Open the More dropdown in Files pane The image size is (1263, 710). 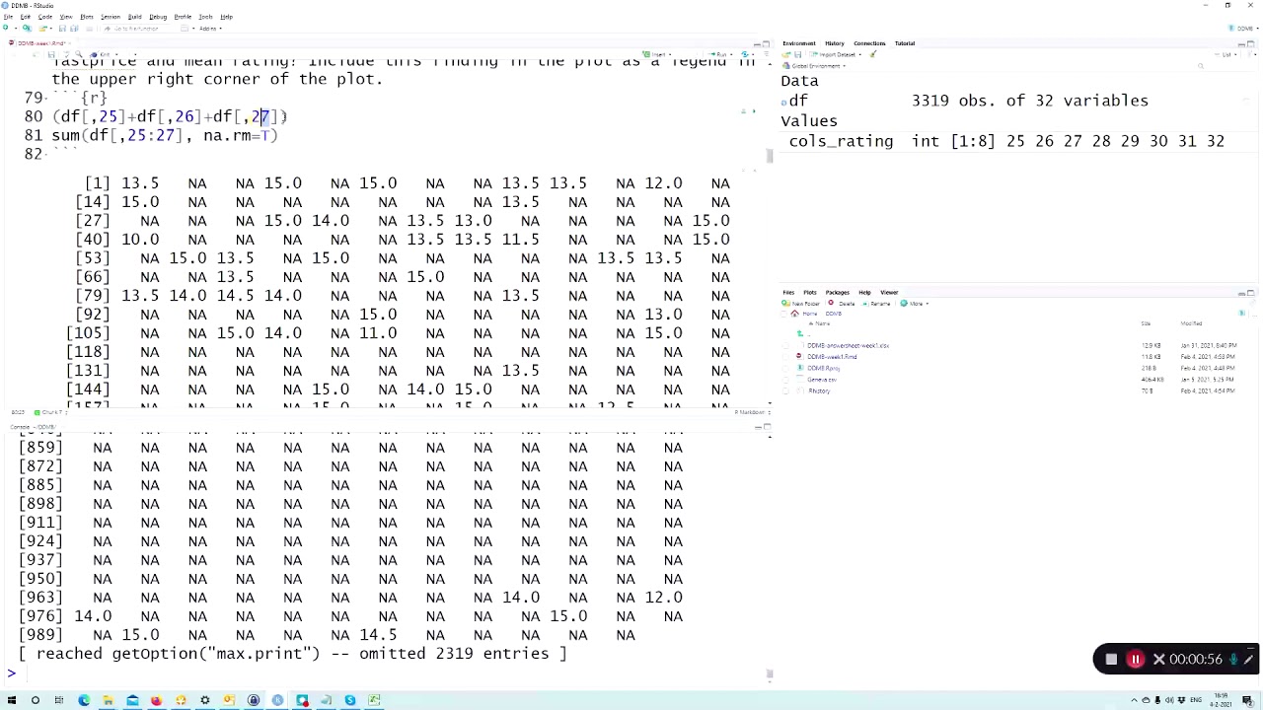pos(916,304)
